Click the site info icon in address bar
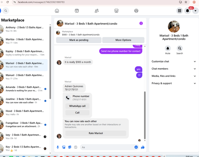Screen dimensions: 199x157 point(15,2)
